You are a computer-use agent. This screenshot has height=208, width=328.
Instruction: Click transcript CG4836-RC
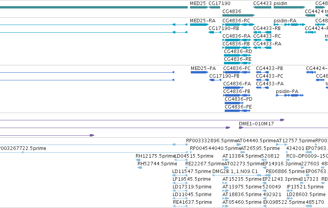pyautogui.click(x=239, y=25)
